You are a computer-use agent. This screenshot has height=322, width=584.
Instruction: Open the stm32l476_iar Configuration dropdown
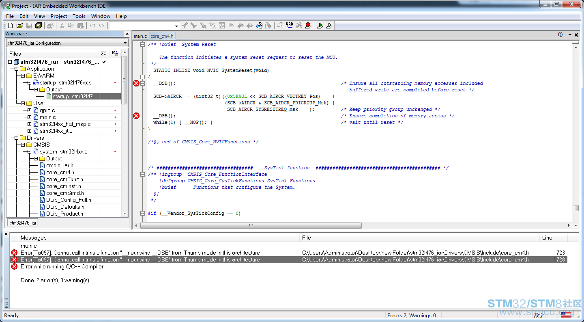click(125, 43)
